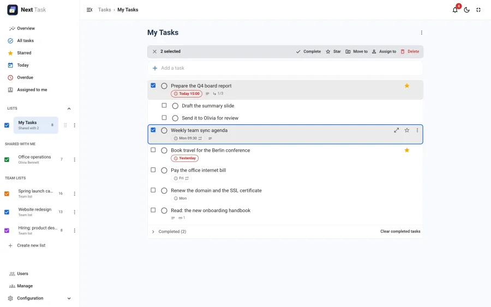Viewport: 491px width, 307px height.
Task: Delete the selected tasks
Action: (x=410, y=51)
